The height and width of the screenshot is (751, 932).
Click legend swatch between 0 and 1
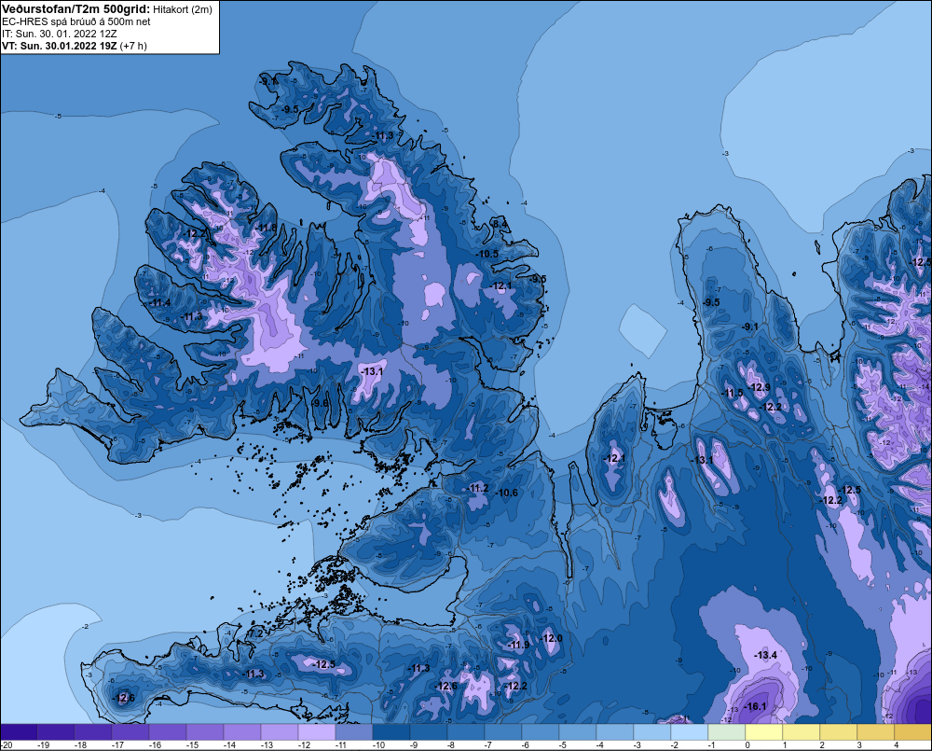[764, 732]
